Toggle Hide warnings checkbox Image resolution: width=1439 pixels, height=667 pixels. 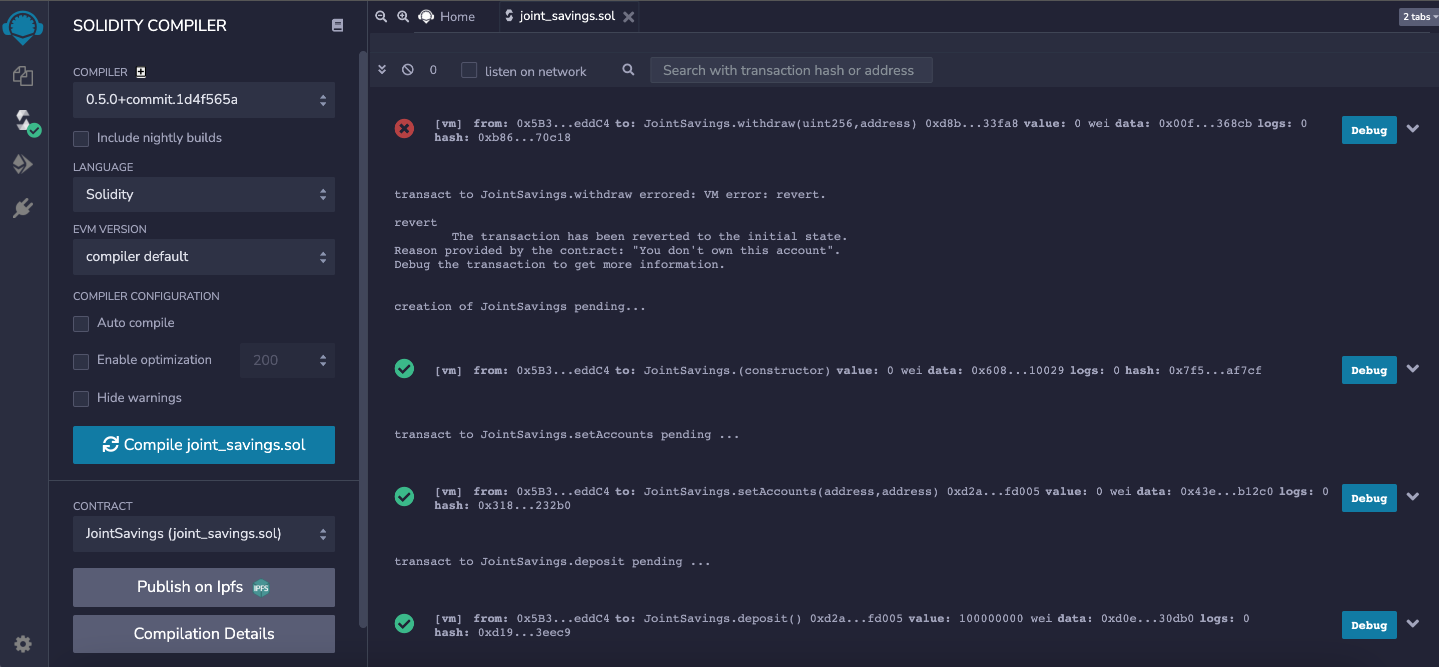(81, 398)
